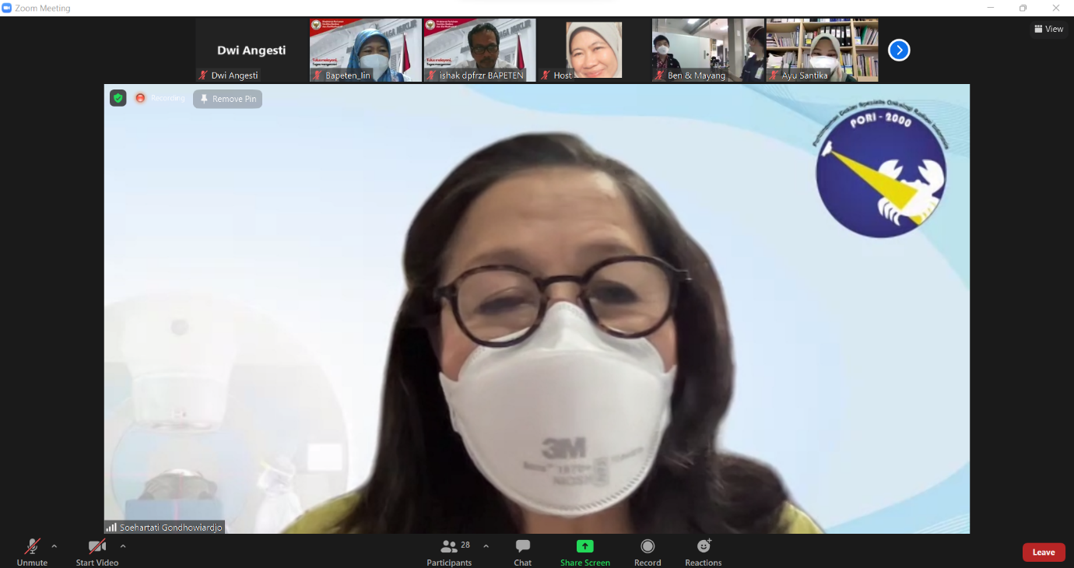Click the participant count 28
The image size is (1074, 568).
[x=465, y=545]
